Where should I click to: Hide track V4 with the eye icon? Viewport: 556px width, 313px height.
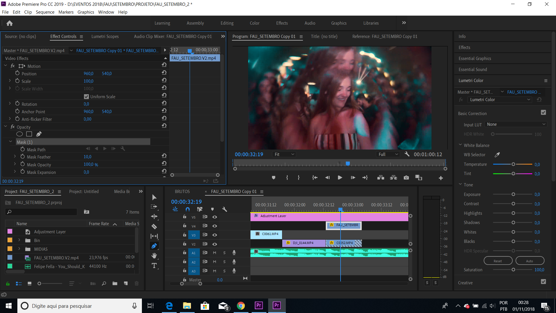[x=215, y=226]
